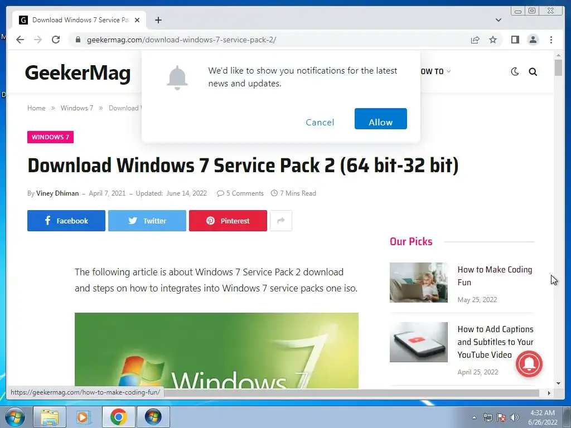Open a new browser tab
Screen dimensions: 571x428
[x=158, y=20]
